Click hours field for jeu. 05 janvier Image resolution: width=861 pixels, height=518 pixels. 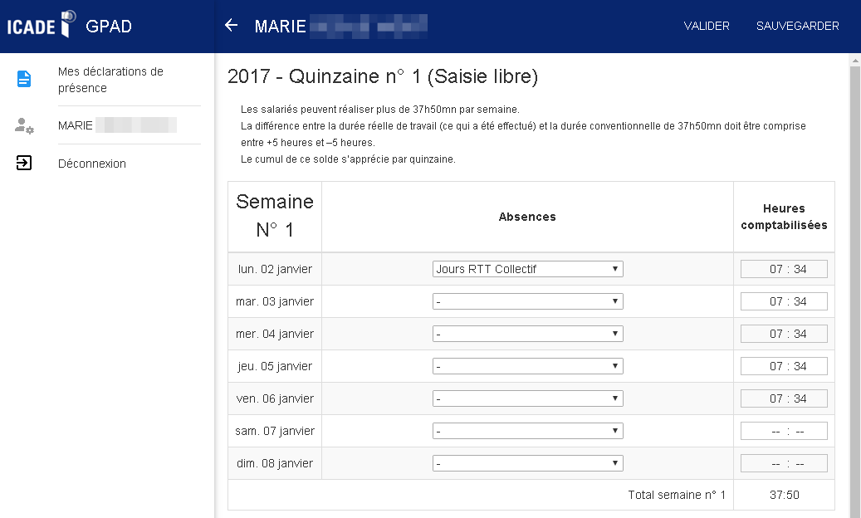(784, 366)
